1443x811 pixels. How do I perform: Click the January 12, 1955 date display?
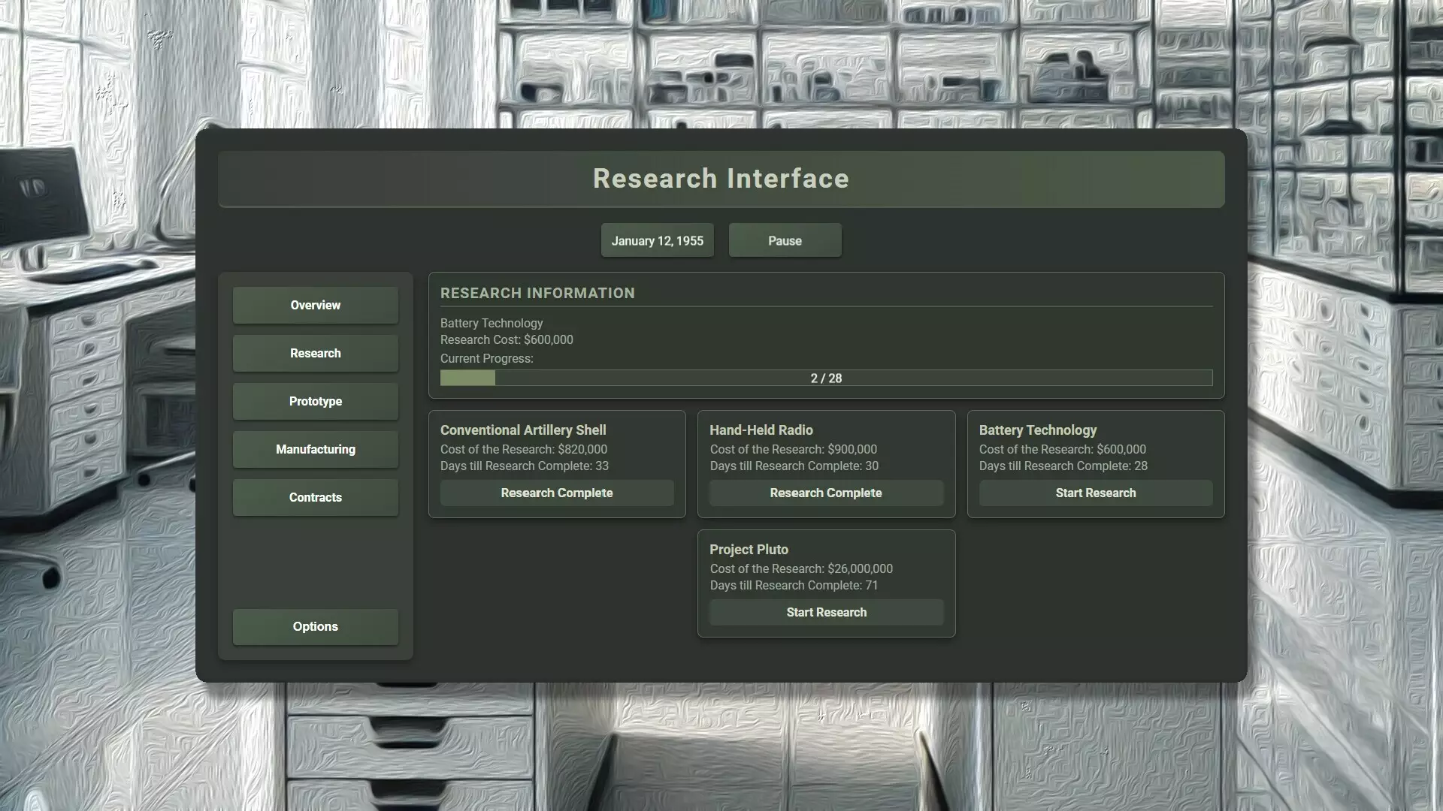point(657,240)
